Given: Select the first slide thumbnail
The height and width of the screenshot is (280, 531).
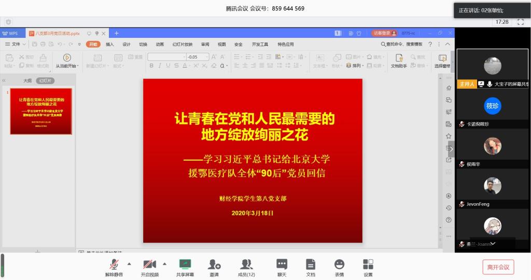Looking at the screenshot, I should (41, 111).
